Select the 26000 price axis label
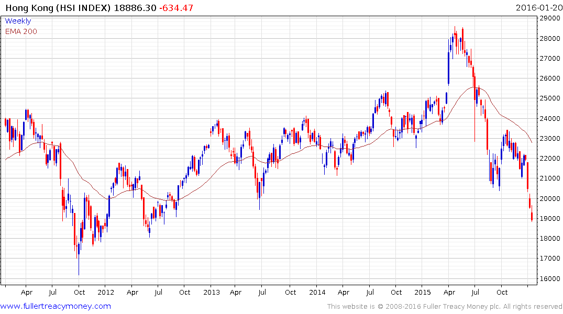563x314 pixels. [550, 78]
